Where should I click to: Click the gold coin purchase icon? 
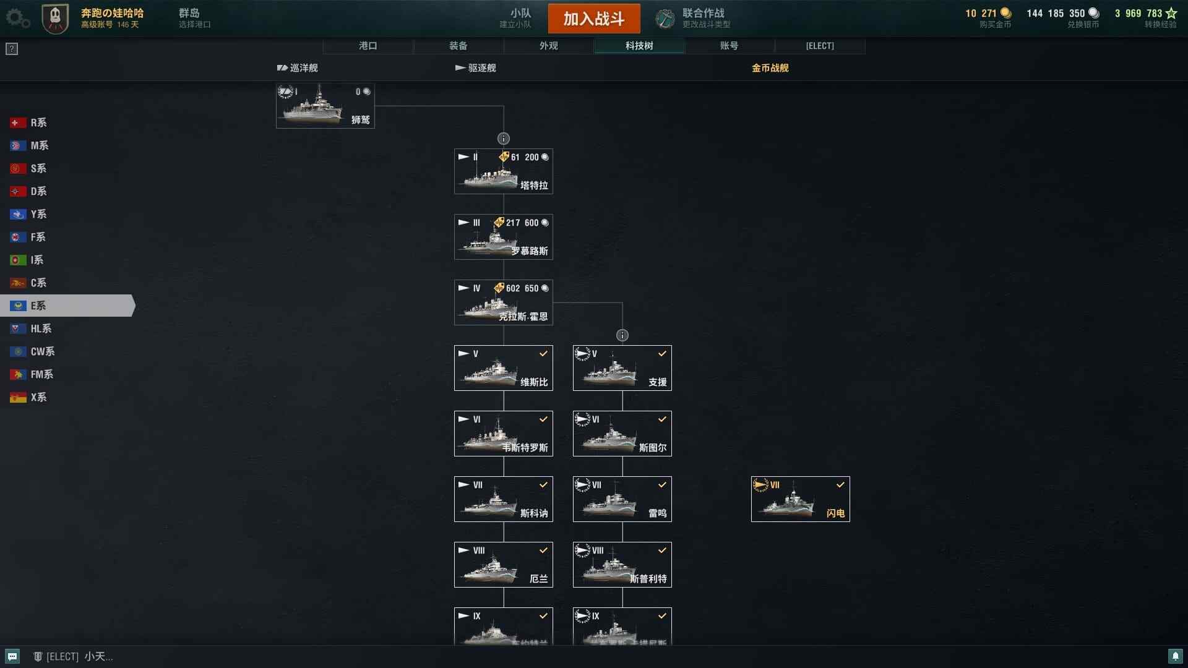[x=1005, y=13]
